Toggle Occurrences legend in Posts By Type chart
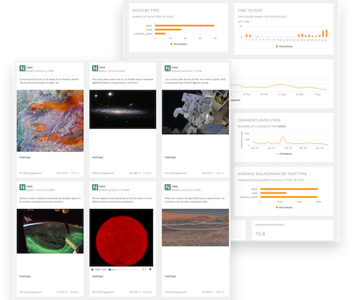The image size is (353, 300). coord(179,44)
